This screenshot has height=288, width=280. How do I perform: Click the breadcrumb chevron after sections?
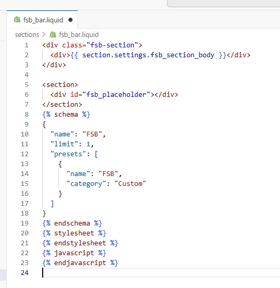coord(44,35)
